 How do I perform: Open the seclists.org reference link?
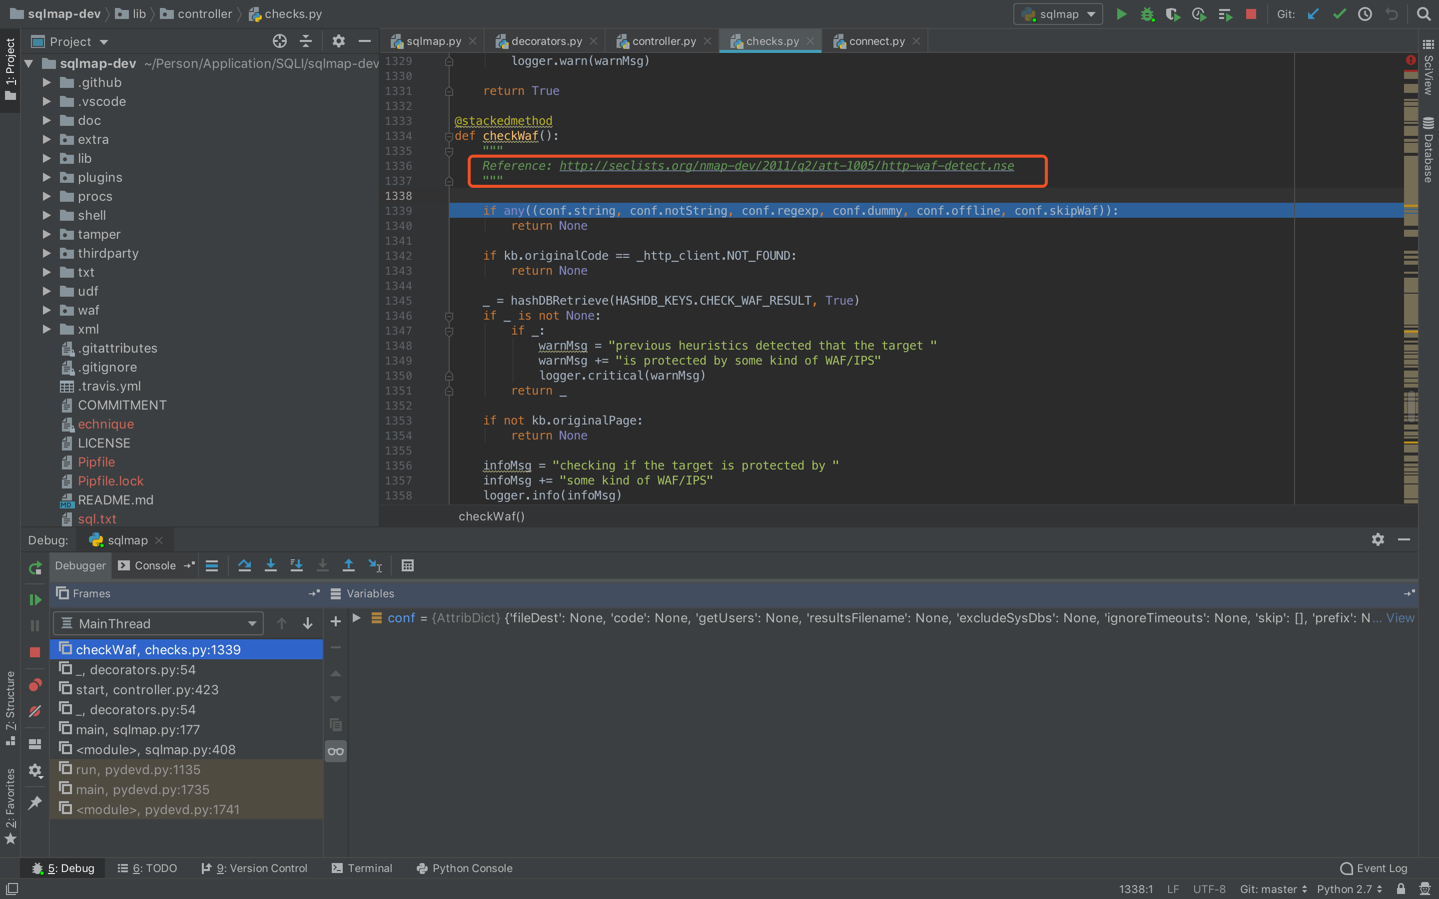(786, 166)
